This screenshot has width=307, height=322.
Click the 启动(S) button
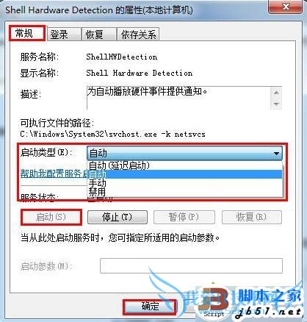[51, 217]
